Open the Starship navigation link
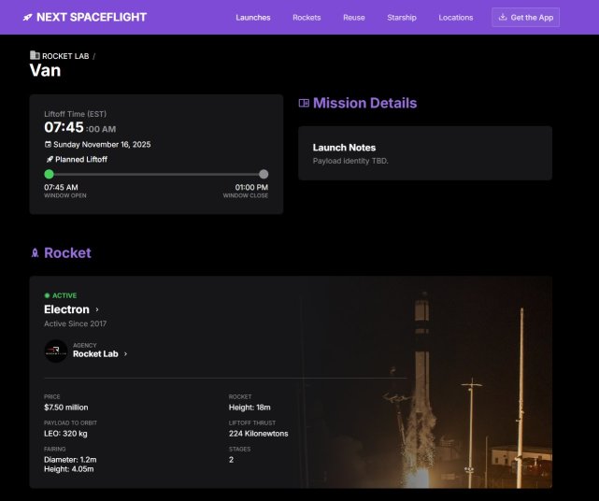The height and width of the screenshot is (501, 599). (402, 17)
